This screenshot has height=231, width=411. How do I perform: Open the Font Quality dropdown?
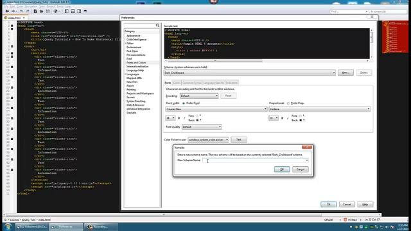[202, 127]
